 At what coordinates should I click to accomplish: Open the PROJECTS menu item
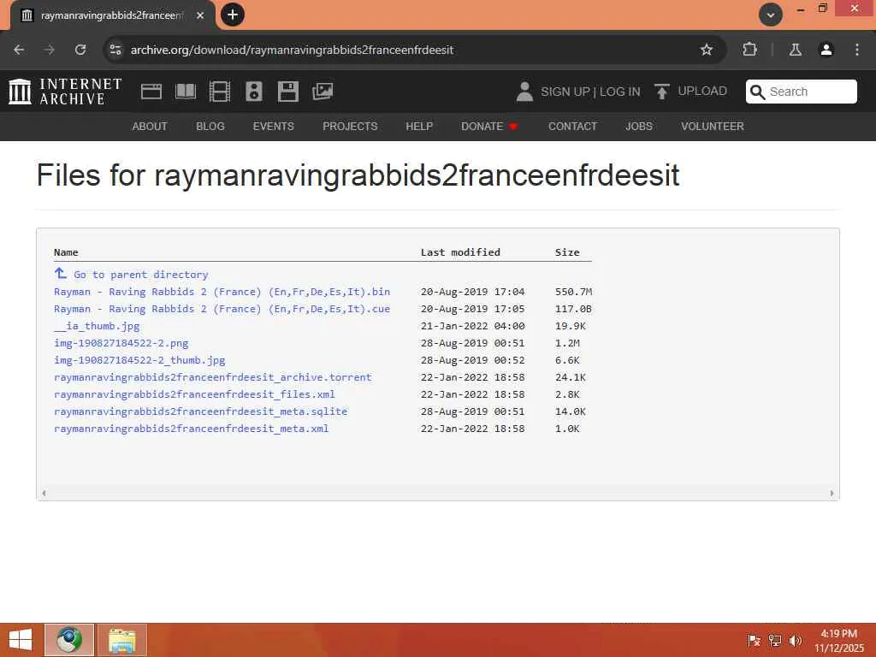pyautogui.click(x=350, y=127)
